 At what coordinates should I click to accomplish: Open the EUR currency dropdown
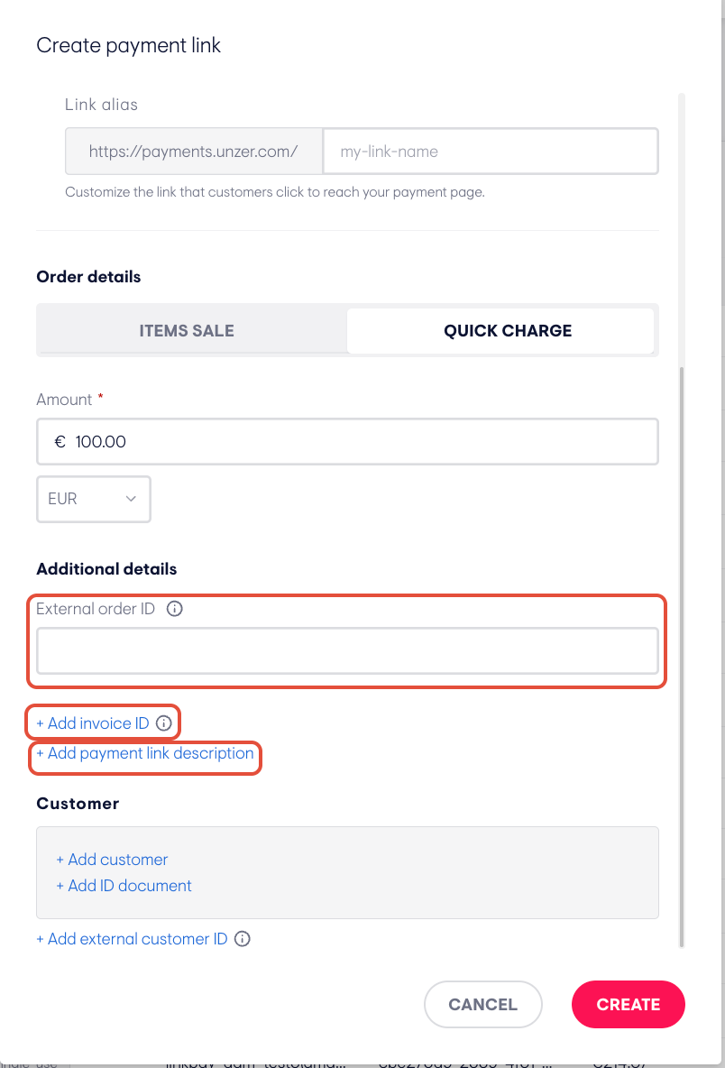pyautogui.click(x=93, y=499)
